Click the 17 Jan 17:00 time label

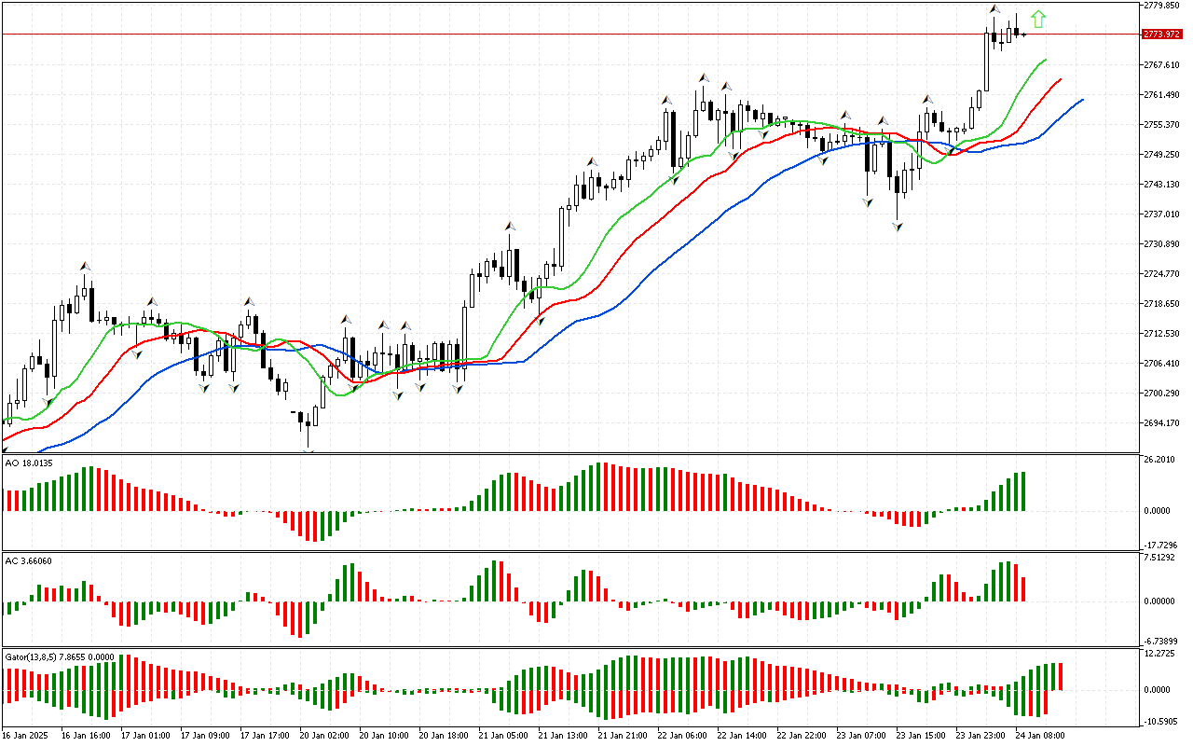pyautogui.click(x=265, y=736)
